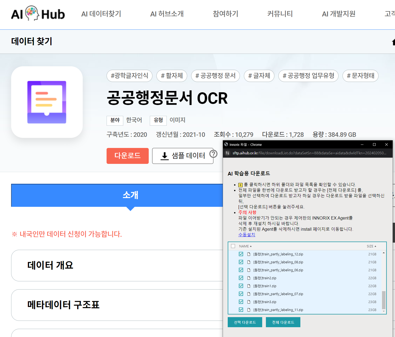Uncheck the train1.zip checkbox
This screenshot has height=337, width=395.
coord(241,286)
